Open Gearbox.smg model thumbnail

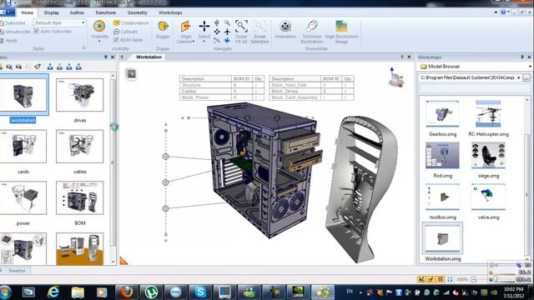tap(442, 114)
